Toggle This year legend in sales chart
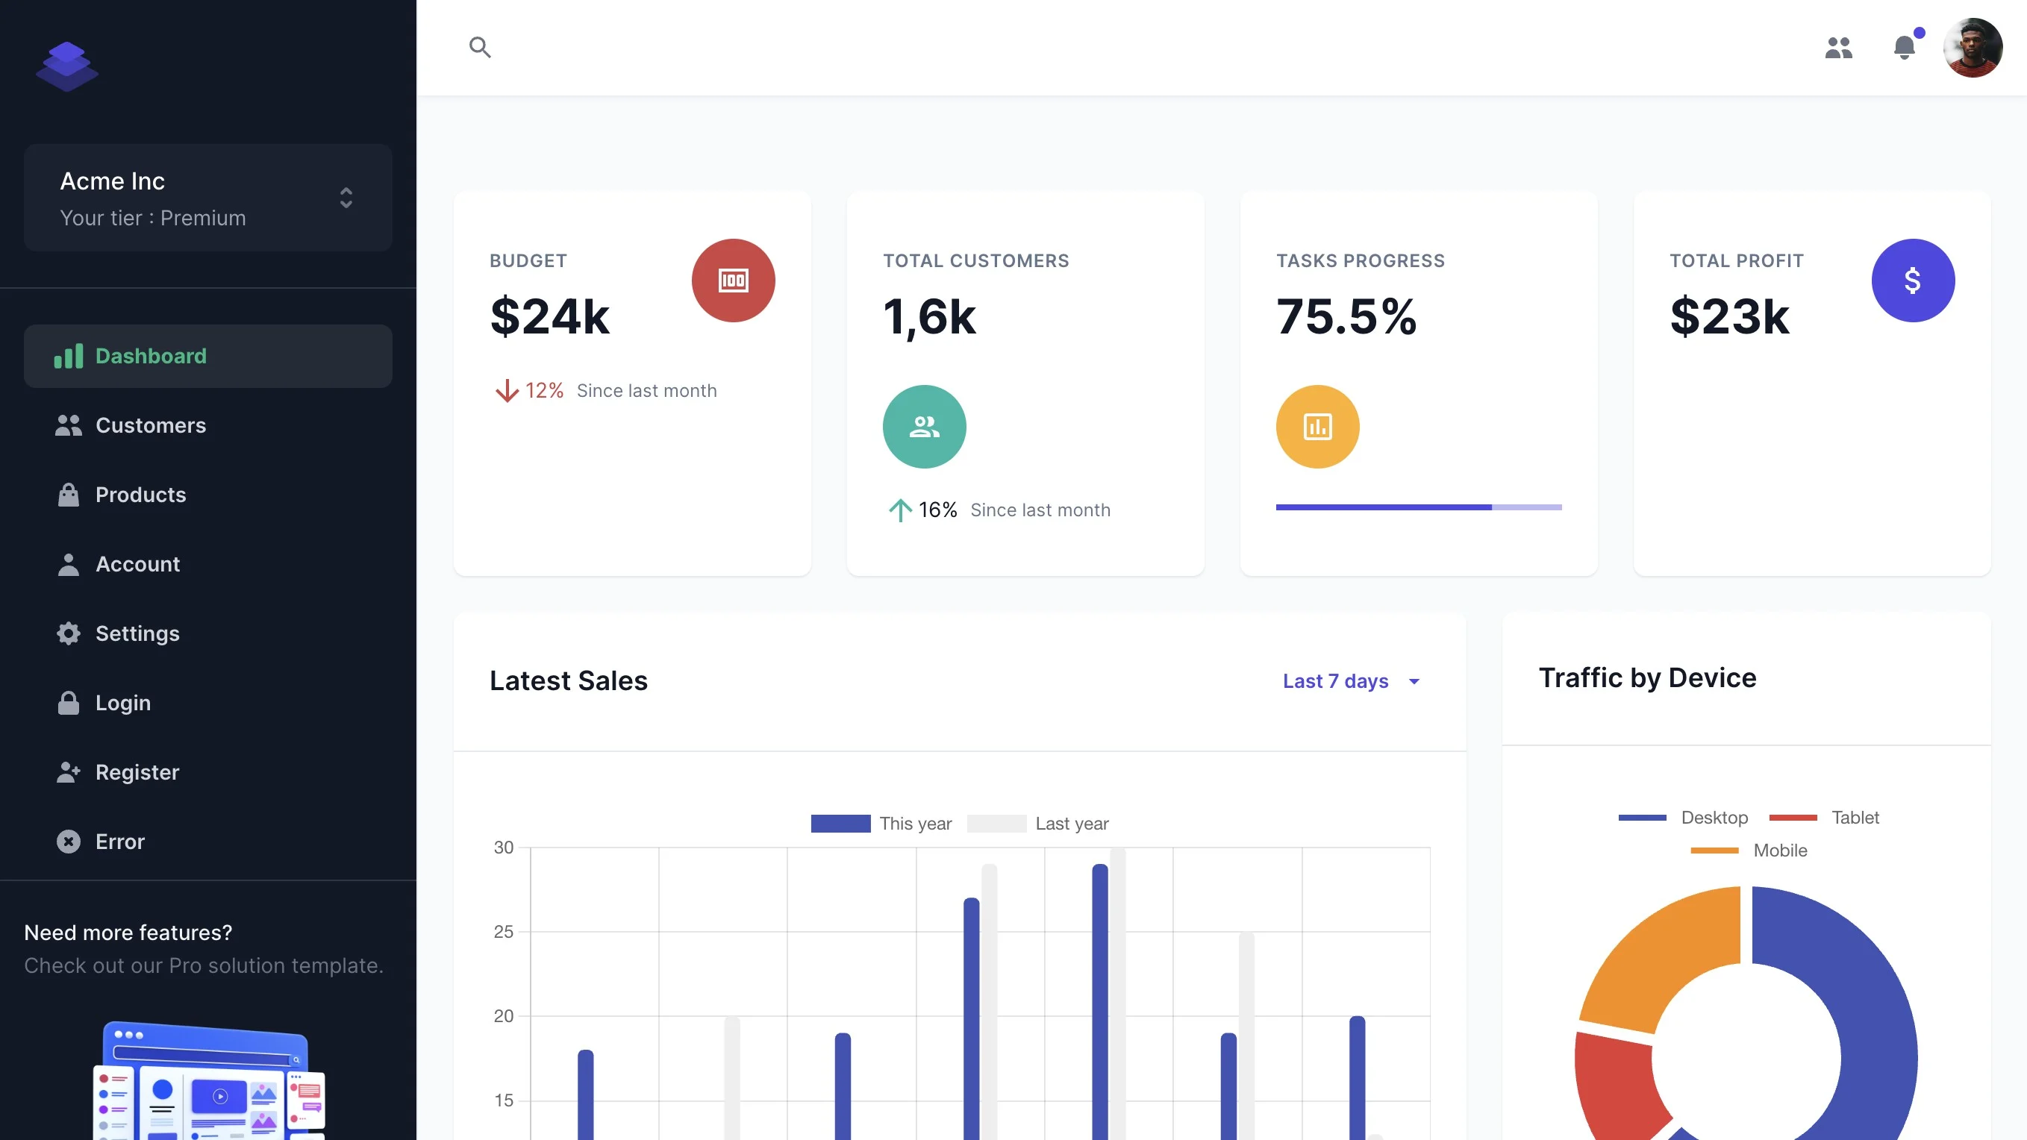The image size is (2027, 1140). click(x=881, y=823)
